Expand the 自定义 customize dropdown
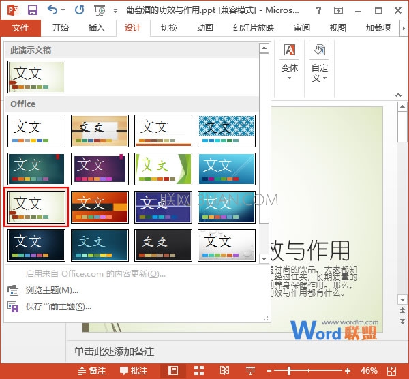The width and height of the screenshot is (409, 379). pos(319,61)
